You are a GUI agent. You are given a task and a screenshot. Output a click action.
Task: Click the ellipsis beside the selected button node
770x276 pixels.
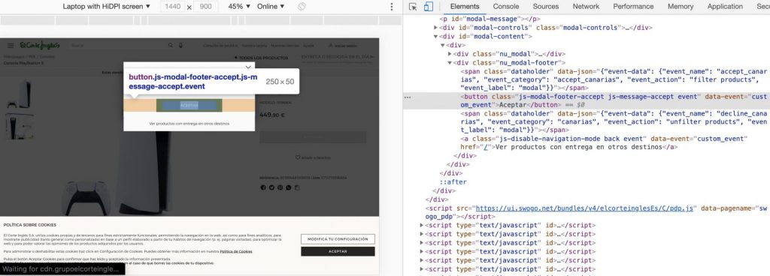click(x=407, y=97)
